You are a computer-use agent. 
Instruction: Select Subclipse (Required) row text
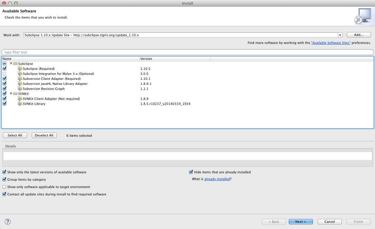tap(39, 69)
